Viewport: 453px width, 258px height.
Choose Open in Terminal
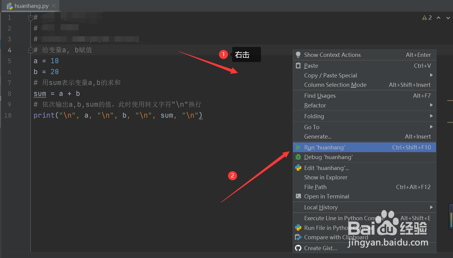(364, 196)
